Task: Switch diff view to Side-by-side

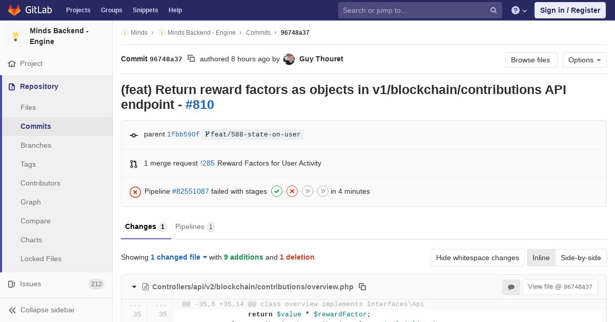Action: 581,258
